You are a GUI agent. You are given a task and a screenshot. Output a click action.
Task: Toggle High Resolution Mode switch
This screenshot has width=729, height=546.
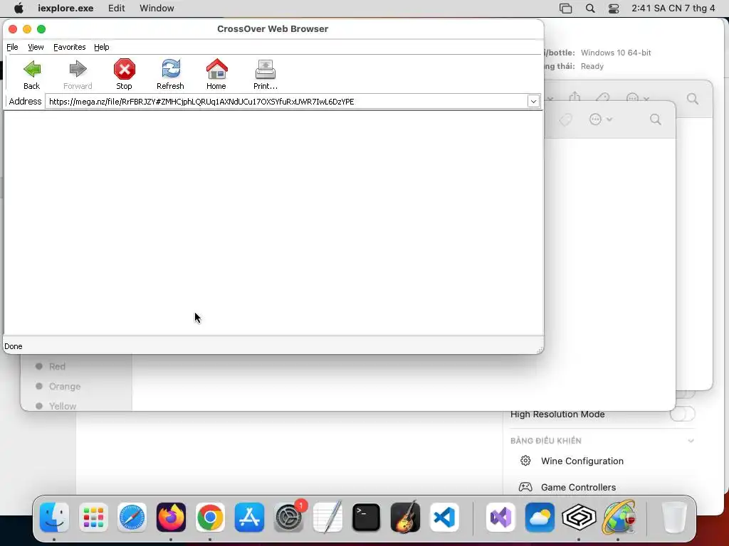(682, 414)
